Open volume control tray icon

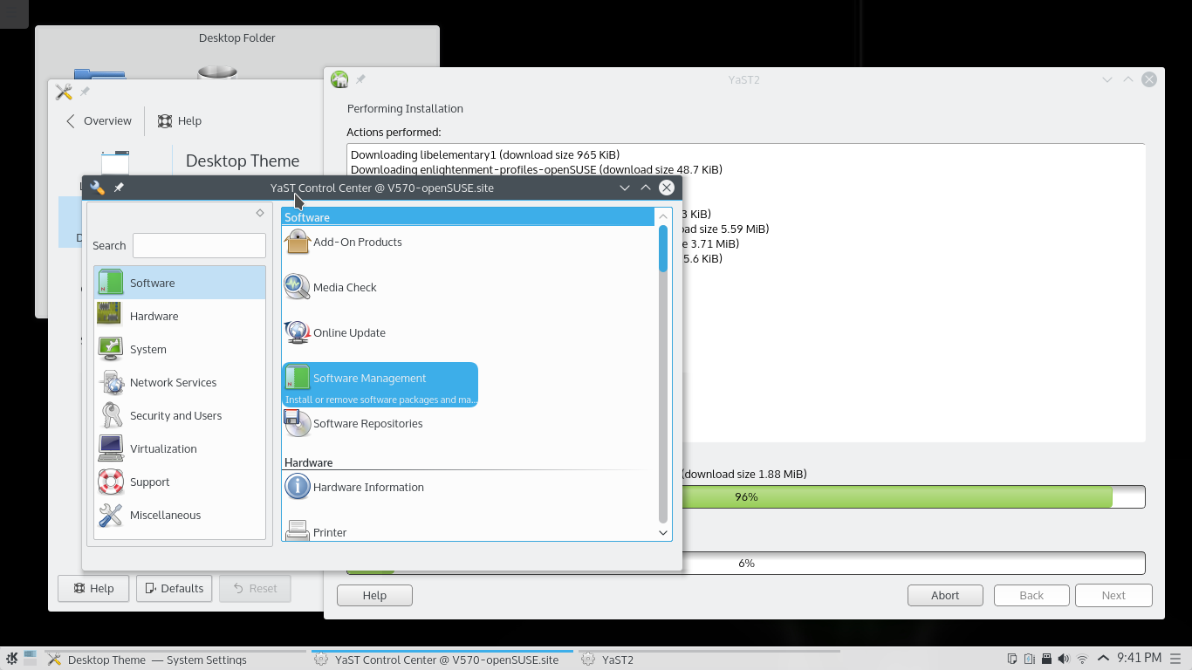point(1064,659)
